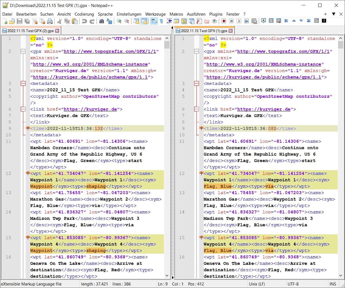Click the UTF-8 encoding status field

pos(293,284)
